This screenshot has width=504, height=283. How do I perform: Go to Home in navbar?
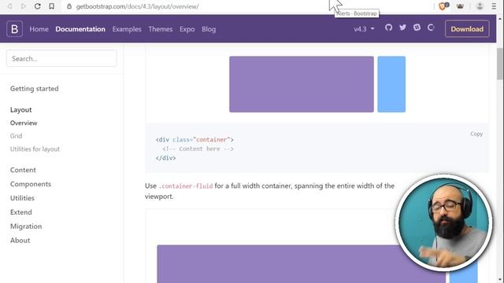pyautogui.click(x=39, y=29)
